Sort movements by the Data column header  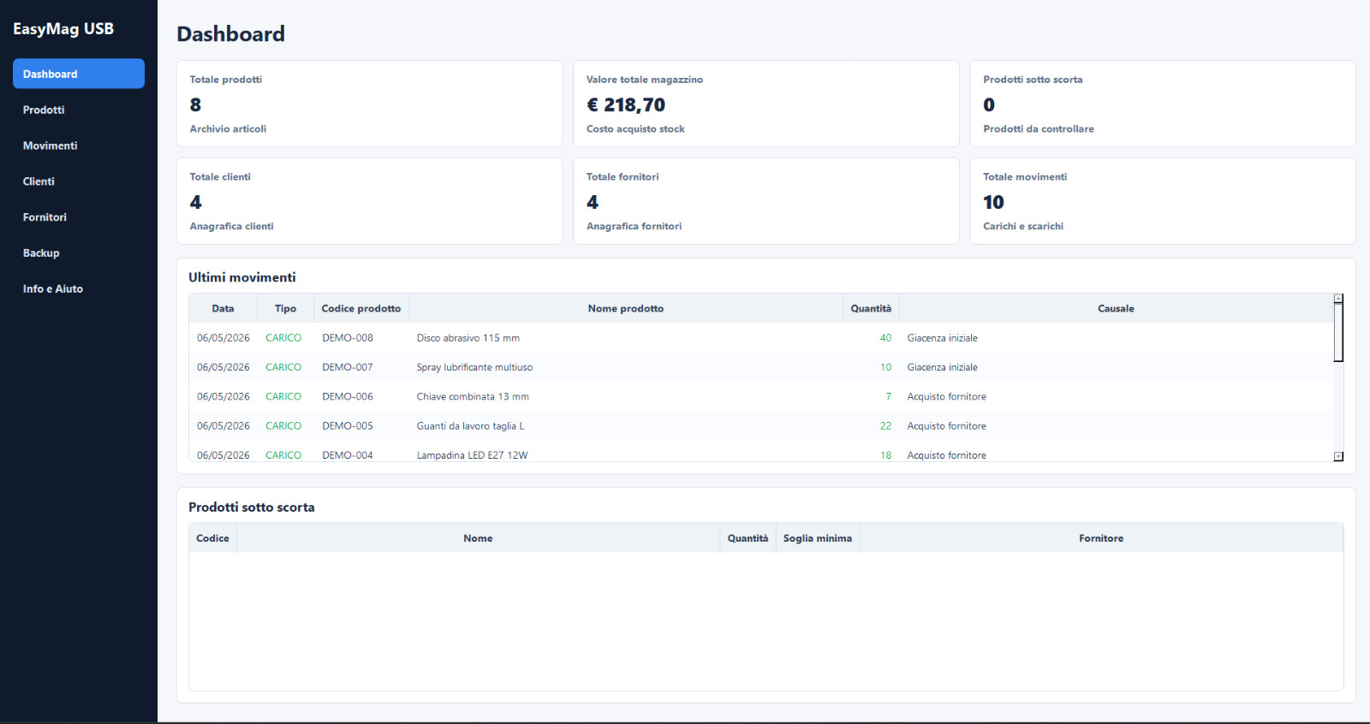pos(223,308)
